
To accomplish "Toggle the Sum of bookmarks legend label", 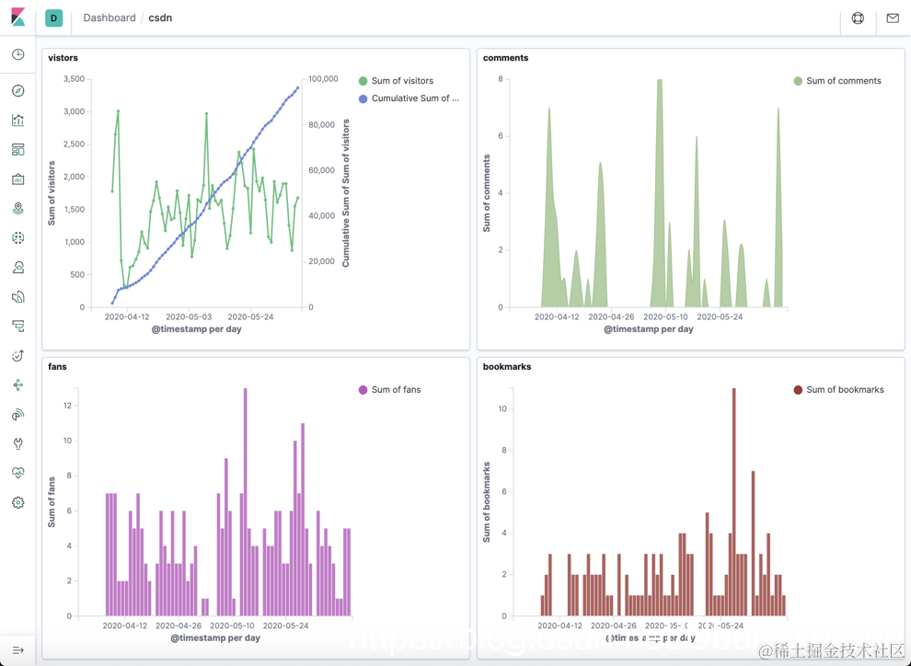I will [845, 390].
